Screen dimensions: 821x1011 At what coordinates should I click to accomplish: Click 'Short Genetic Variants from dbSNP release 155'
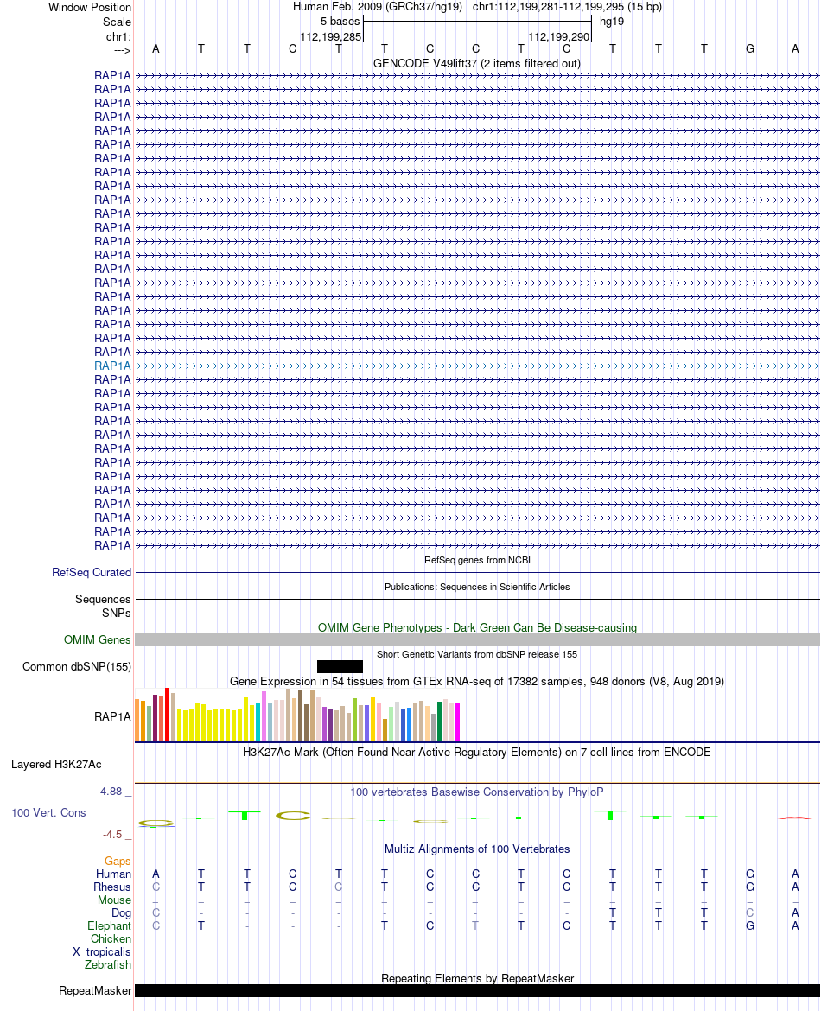pyautogui.click(x=477, y=654)
